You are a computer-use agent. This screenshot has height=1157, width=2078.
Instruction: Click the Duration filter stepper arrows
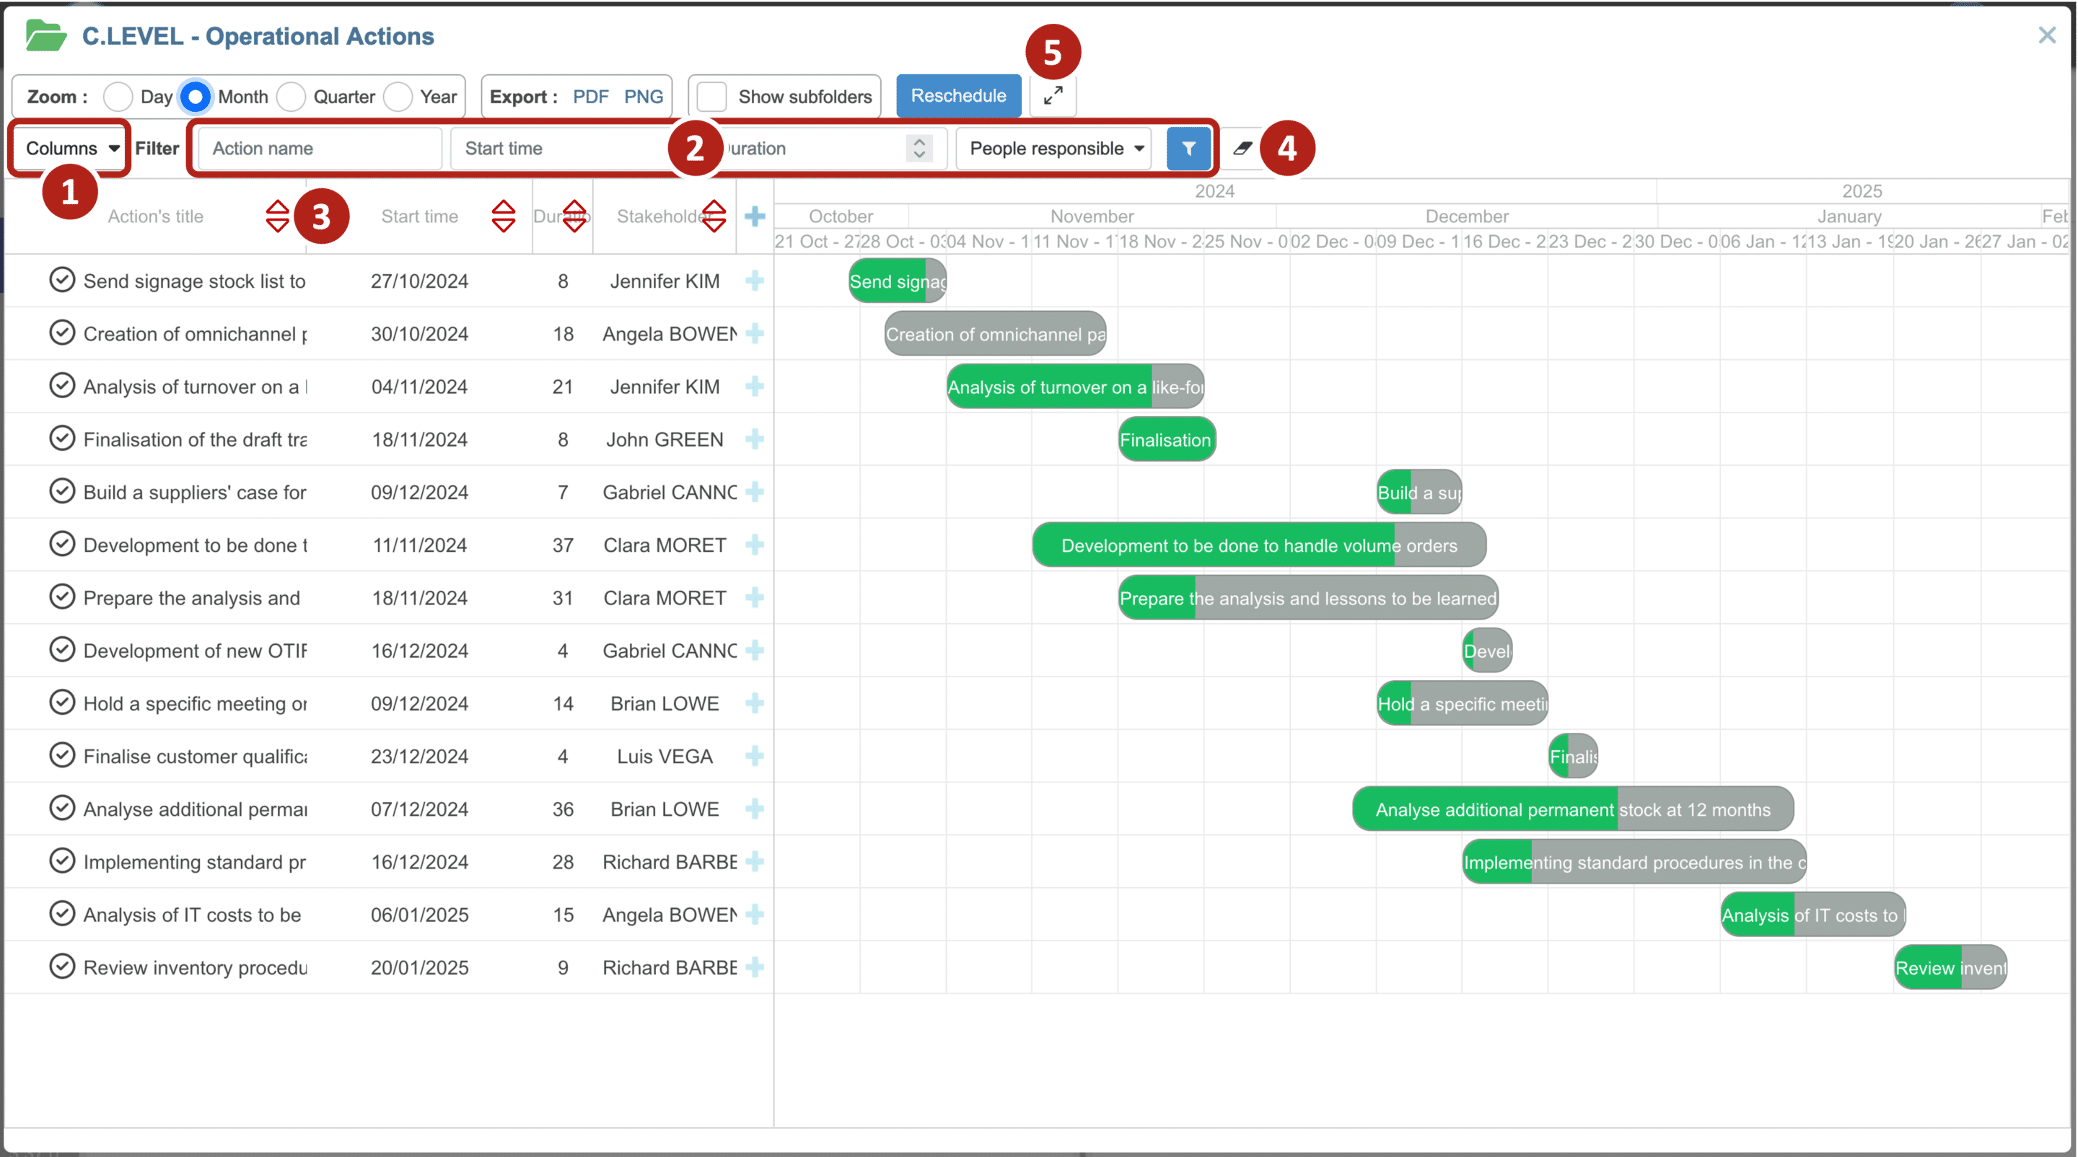coord(919,149)
